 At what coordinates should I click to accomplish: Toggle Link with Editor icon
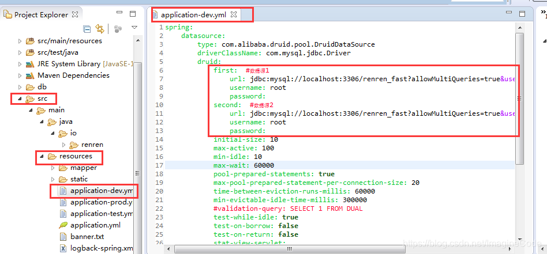[x=100, y=29]
